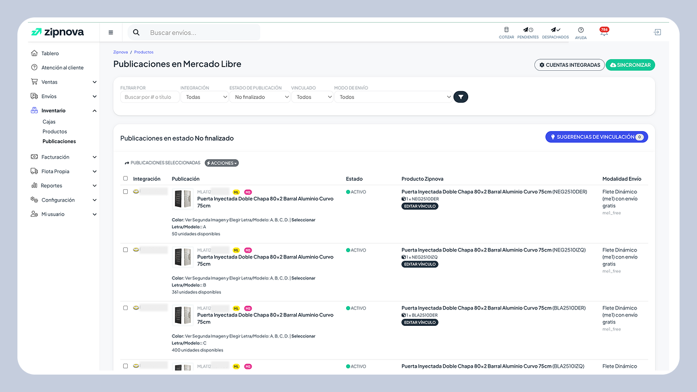Toggle the select-all publications checkbox

125,179
